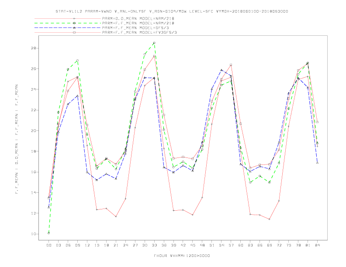This screenshot has width=346, height=267.
Task: Select legend entry PARM=F.F_MEAN MODEL=GFS/3
Action: tap(135, 28)
